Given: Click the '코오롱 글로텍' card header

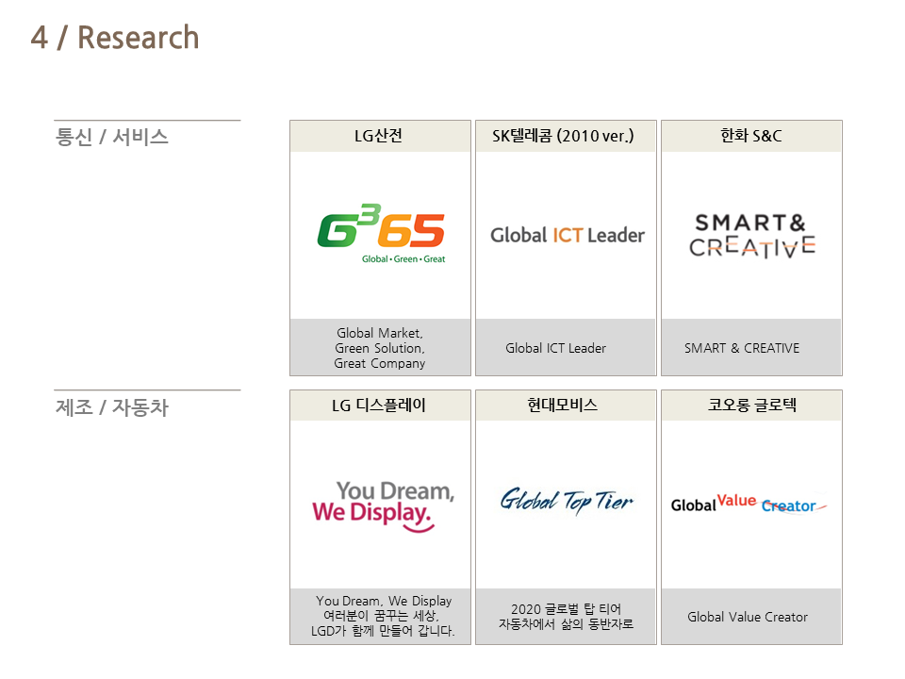Looking at the screenshot, I should 751,406.
